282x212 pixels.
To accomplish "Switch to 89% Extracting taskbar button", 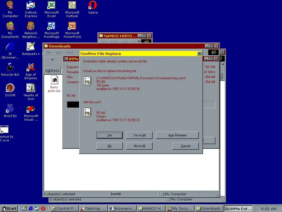I will (x=238, y=209).
